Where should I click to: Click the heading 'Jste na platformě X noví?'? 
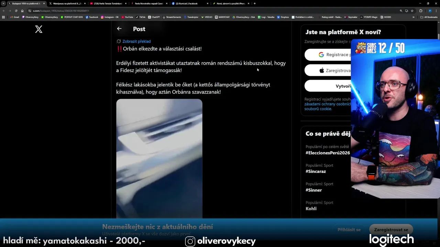pyautogui.click(x=343, y=32)
